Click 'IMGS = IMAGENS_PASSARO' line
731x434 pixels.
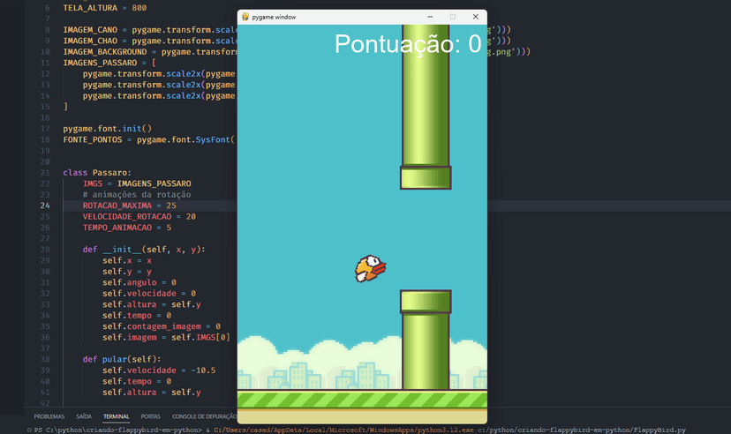coord(137,183)
